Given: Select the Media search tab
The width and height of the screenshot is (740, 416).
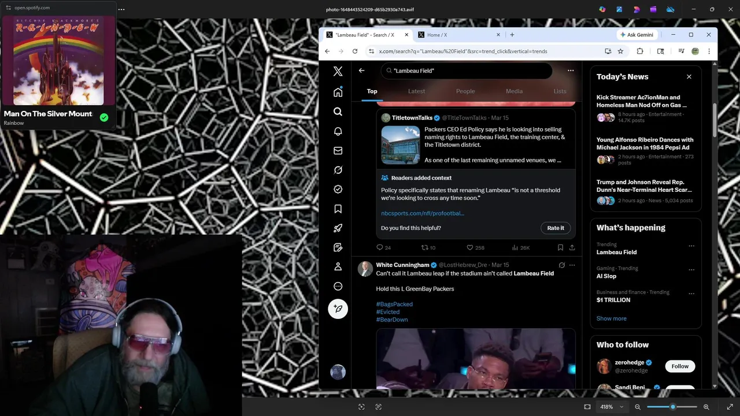Looking at the screenshot, I should pyautogui.click(x=514, y=91).
